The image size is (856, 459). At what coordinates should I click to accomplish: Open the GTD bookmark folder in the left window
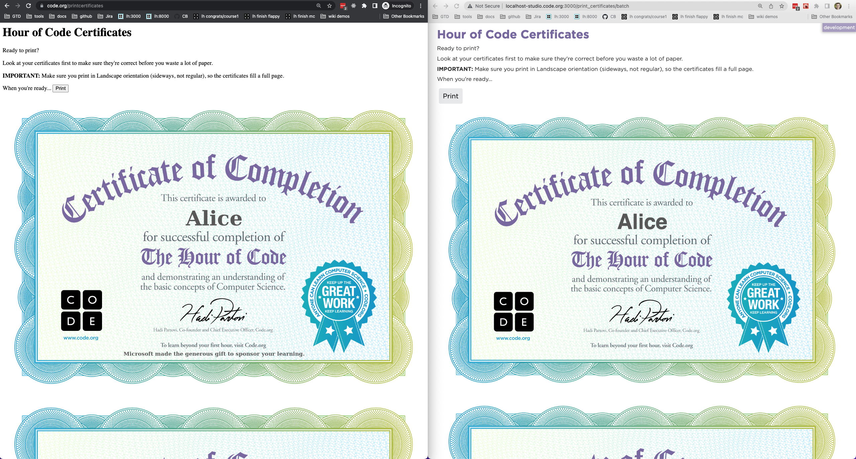[12, 16]
